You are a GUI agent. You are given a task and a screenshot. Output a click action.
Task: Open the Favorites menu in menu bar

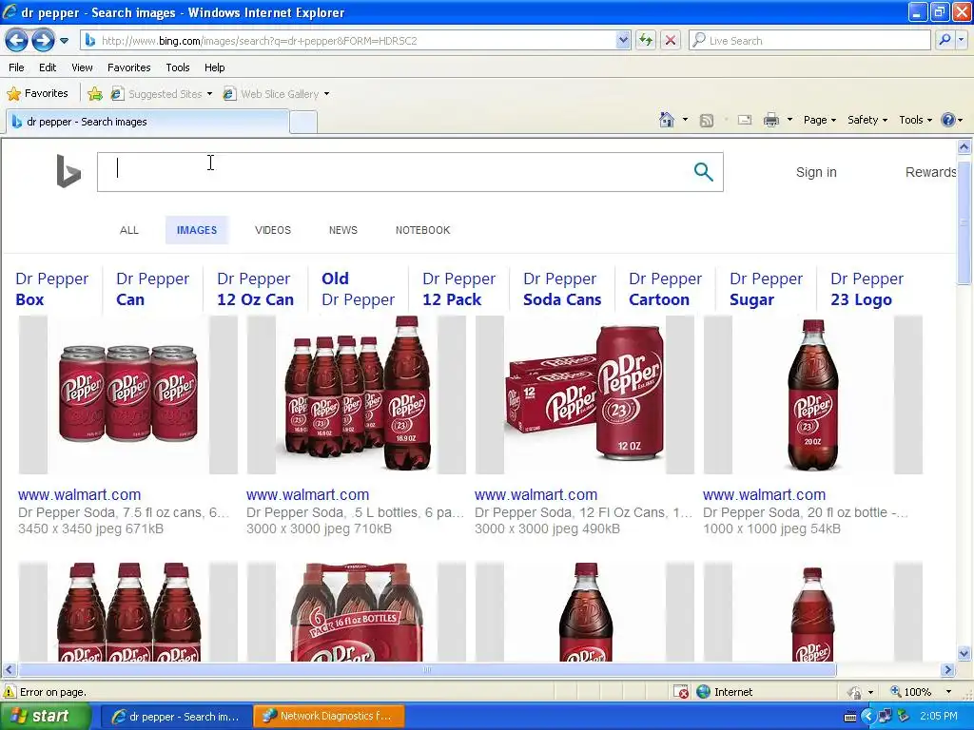pyautogui.click(x=128, y=67)
